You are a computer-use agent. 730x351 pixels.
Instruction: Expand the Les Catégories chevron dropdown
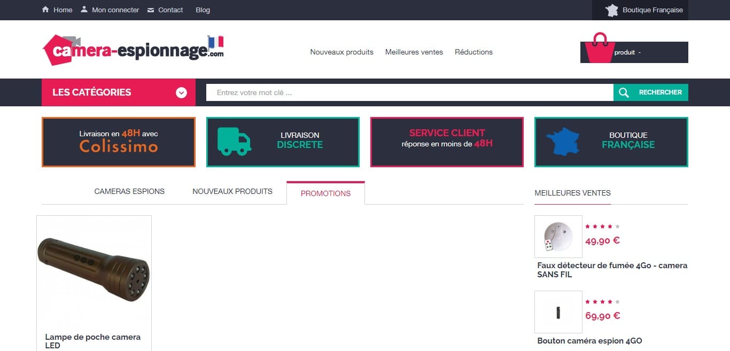[182, 92]
